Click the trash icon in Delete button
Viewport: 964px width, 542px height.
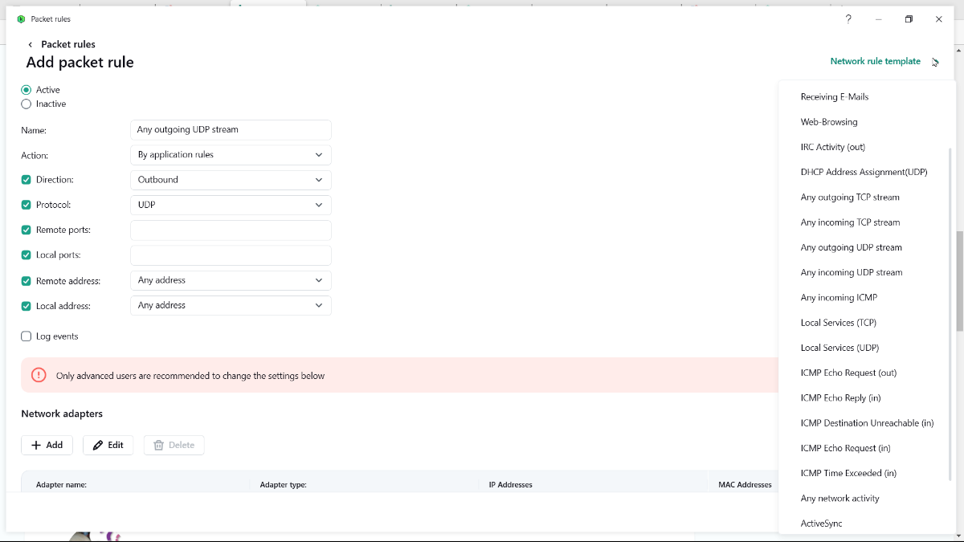(x=158, y=445)
